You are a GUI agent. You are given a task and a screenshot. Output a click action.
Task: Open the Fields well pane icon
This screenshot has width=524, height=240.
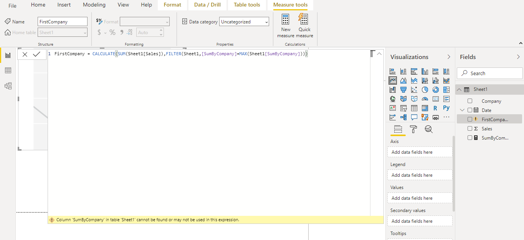tap(398, 129)
